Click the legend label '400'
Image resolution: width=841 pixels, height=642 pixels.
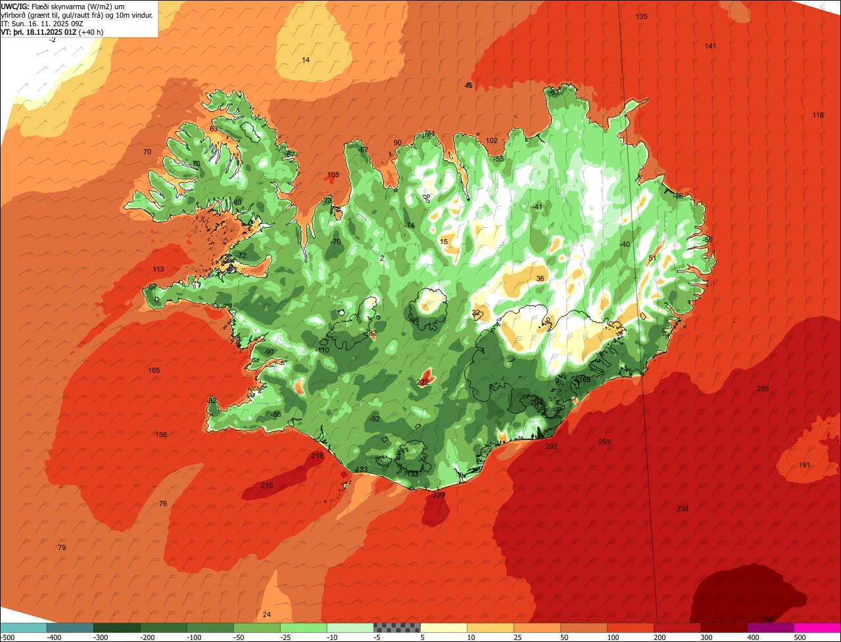tap(753, 637)
